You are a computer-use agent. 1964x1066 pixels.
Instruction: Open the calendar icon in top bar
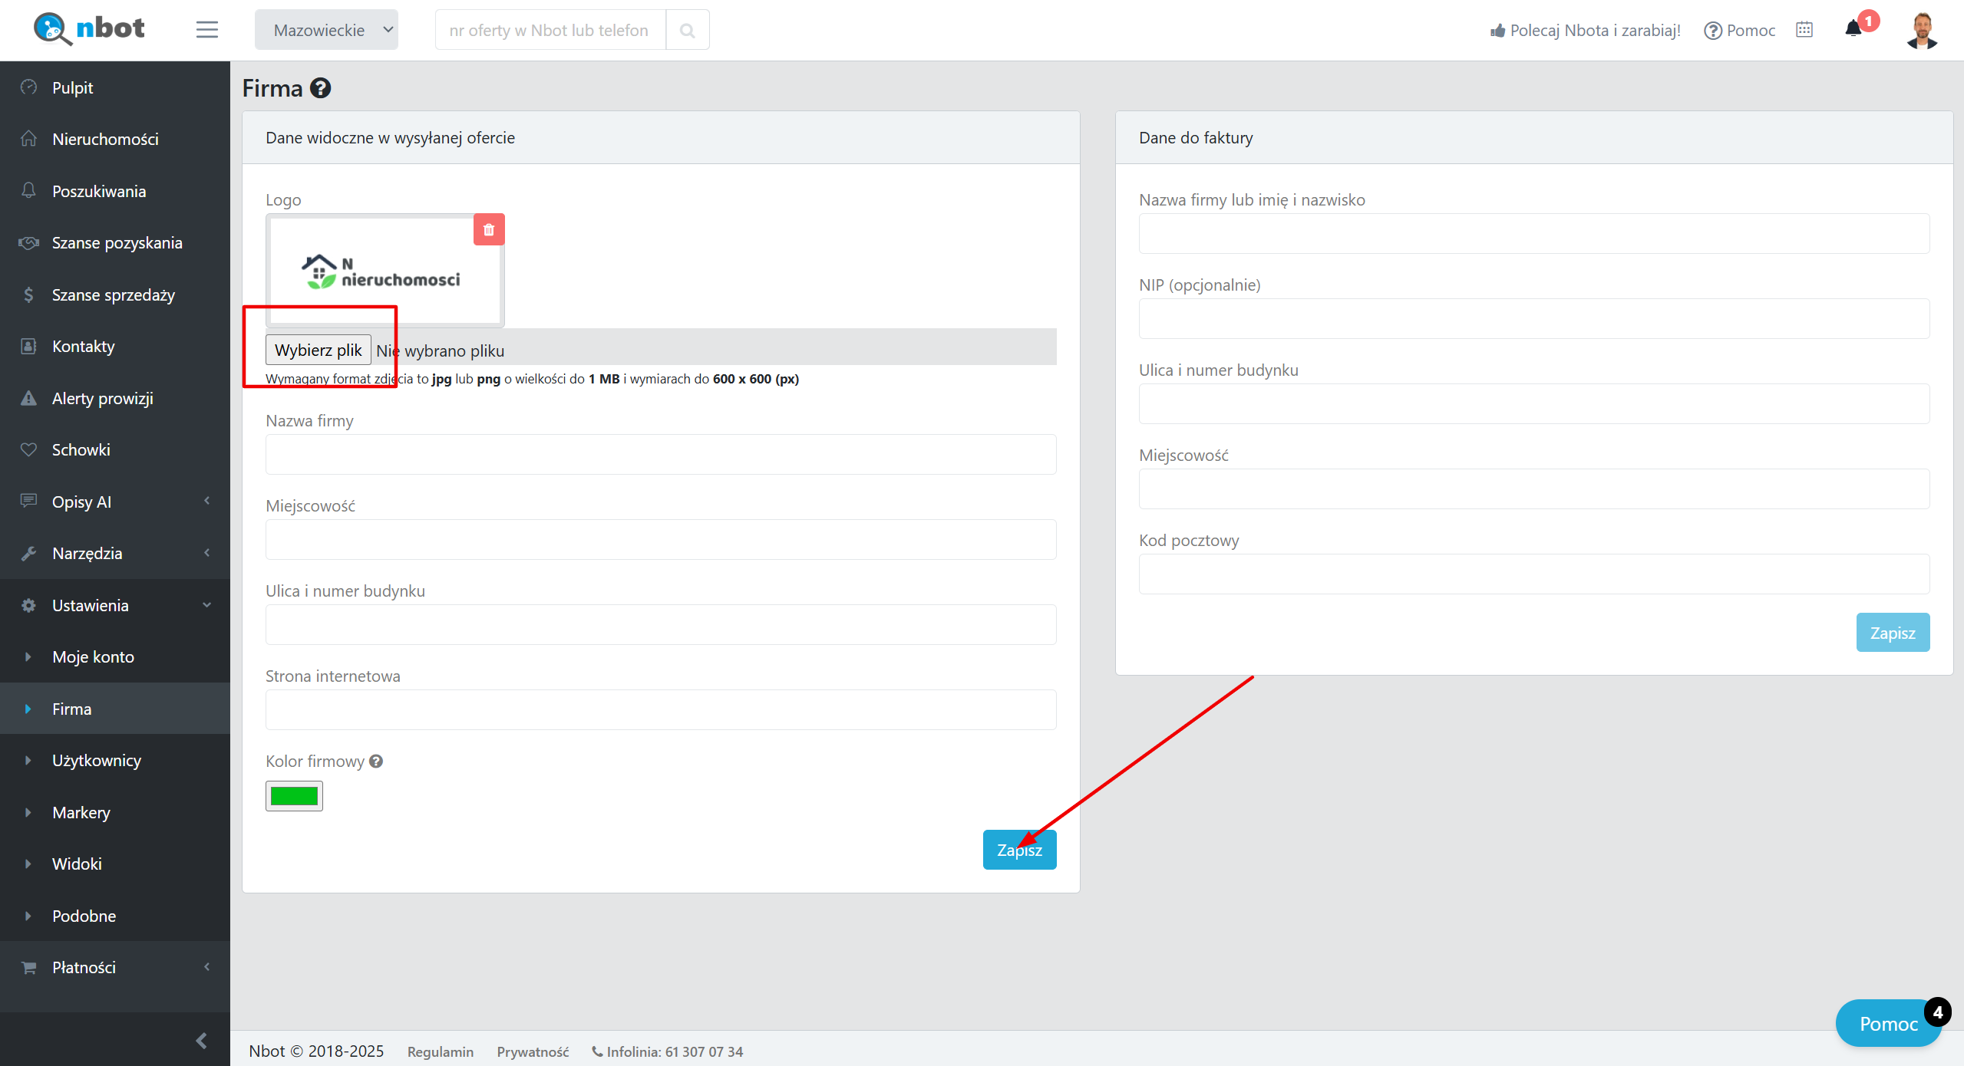(1804, 29)
